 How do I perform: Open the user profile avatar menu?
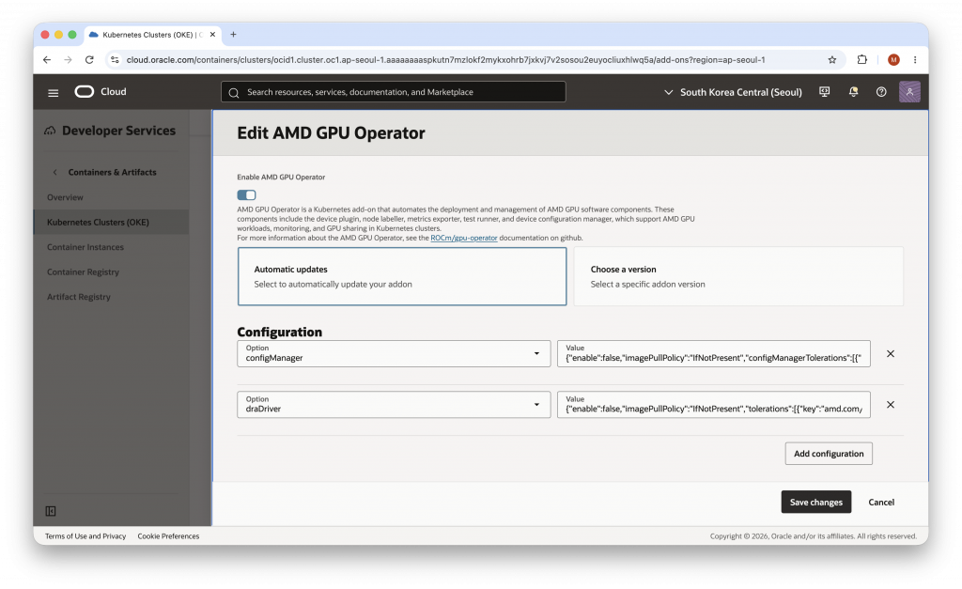(x=909, y=91)
